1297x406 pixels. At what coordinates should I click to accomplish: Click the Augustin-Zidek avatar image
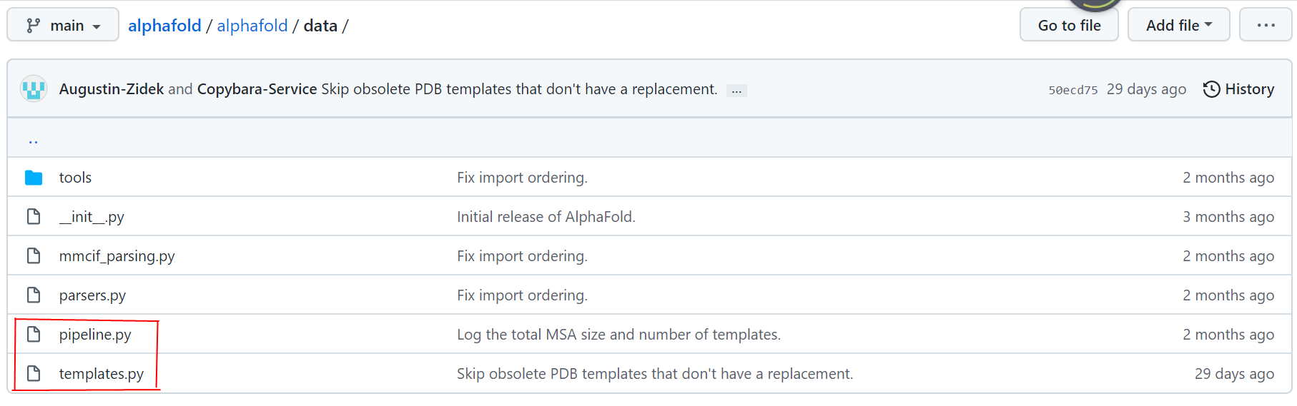pos(34,89)
